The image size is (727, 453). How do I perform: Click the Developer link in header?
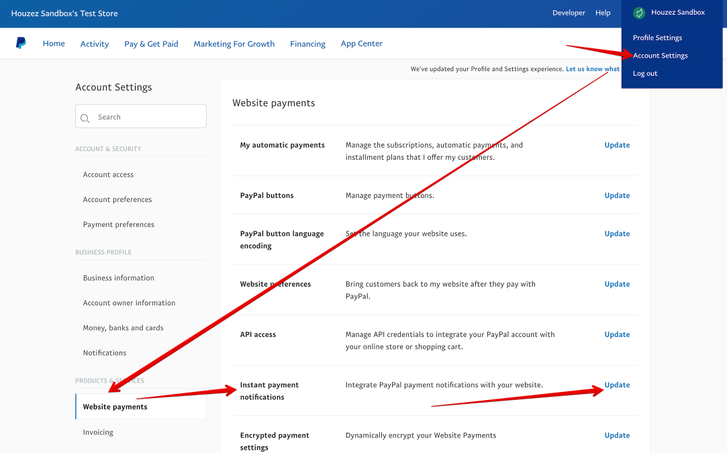click(x=569, y=13)
